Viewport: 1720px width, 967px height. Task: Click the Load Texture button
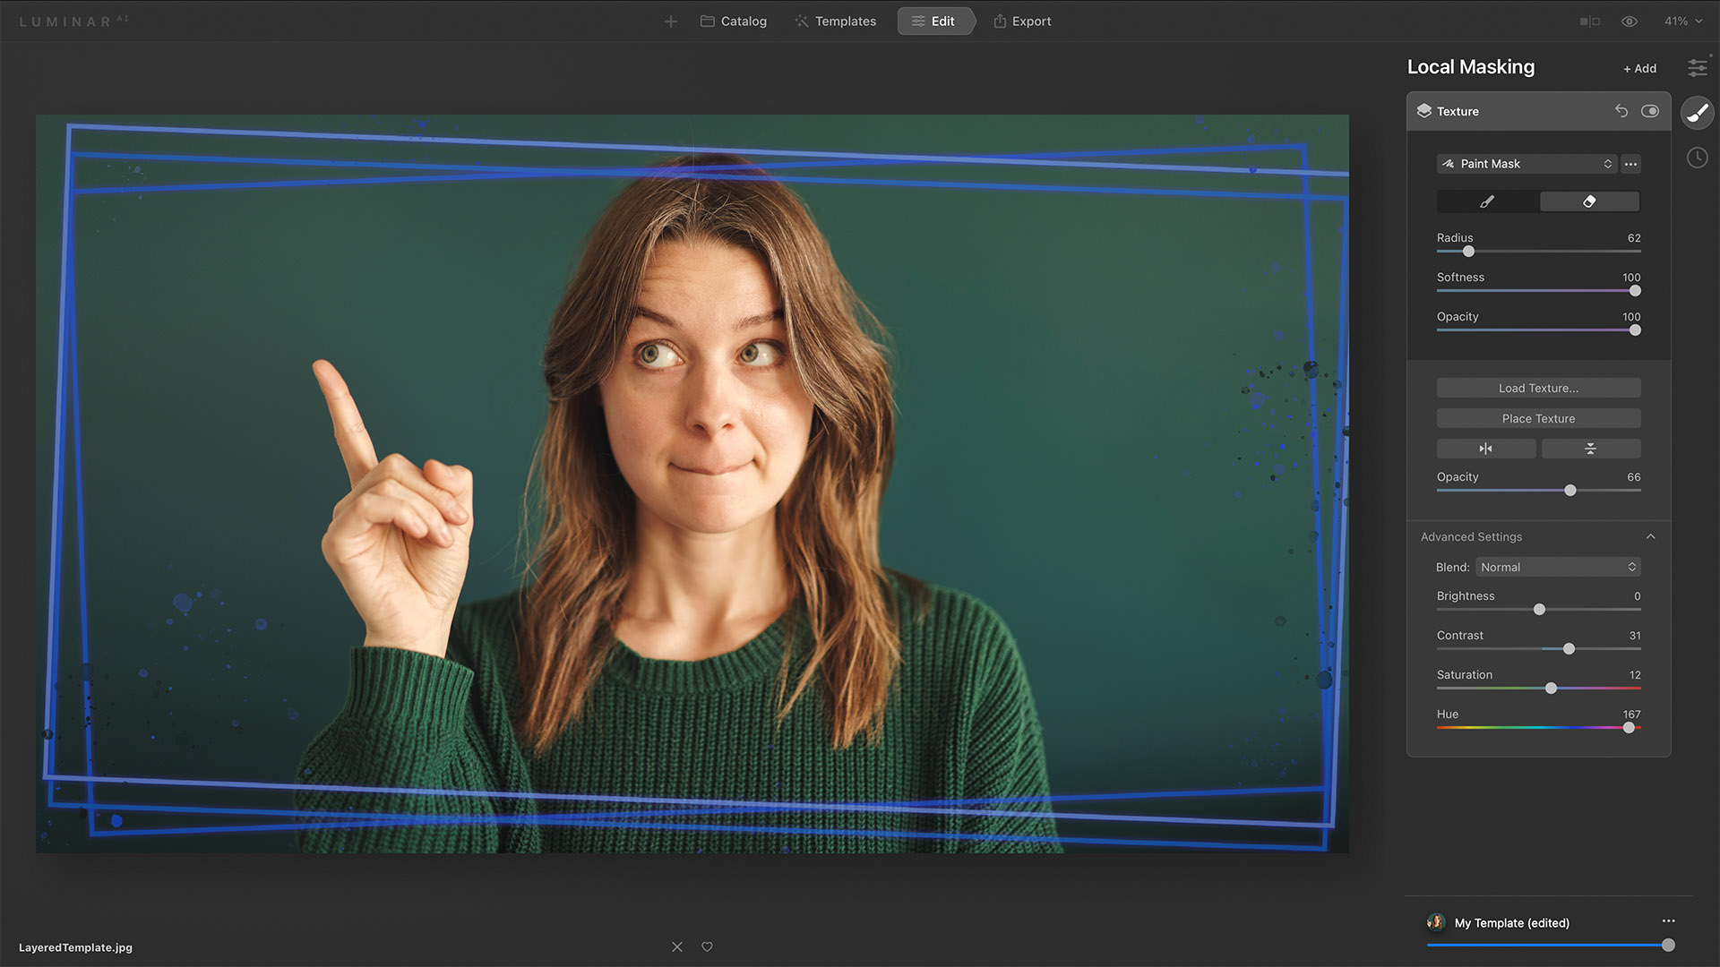[x=1538, y=389]
